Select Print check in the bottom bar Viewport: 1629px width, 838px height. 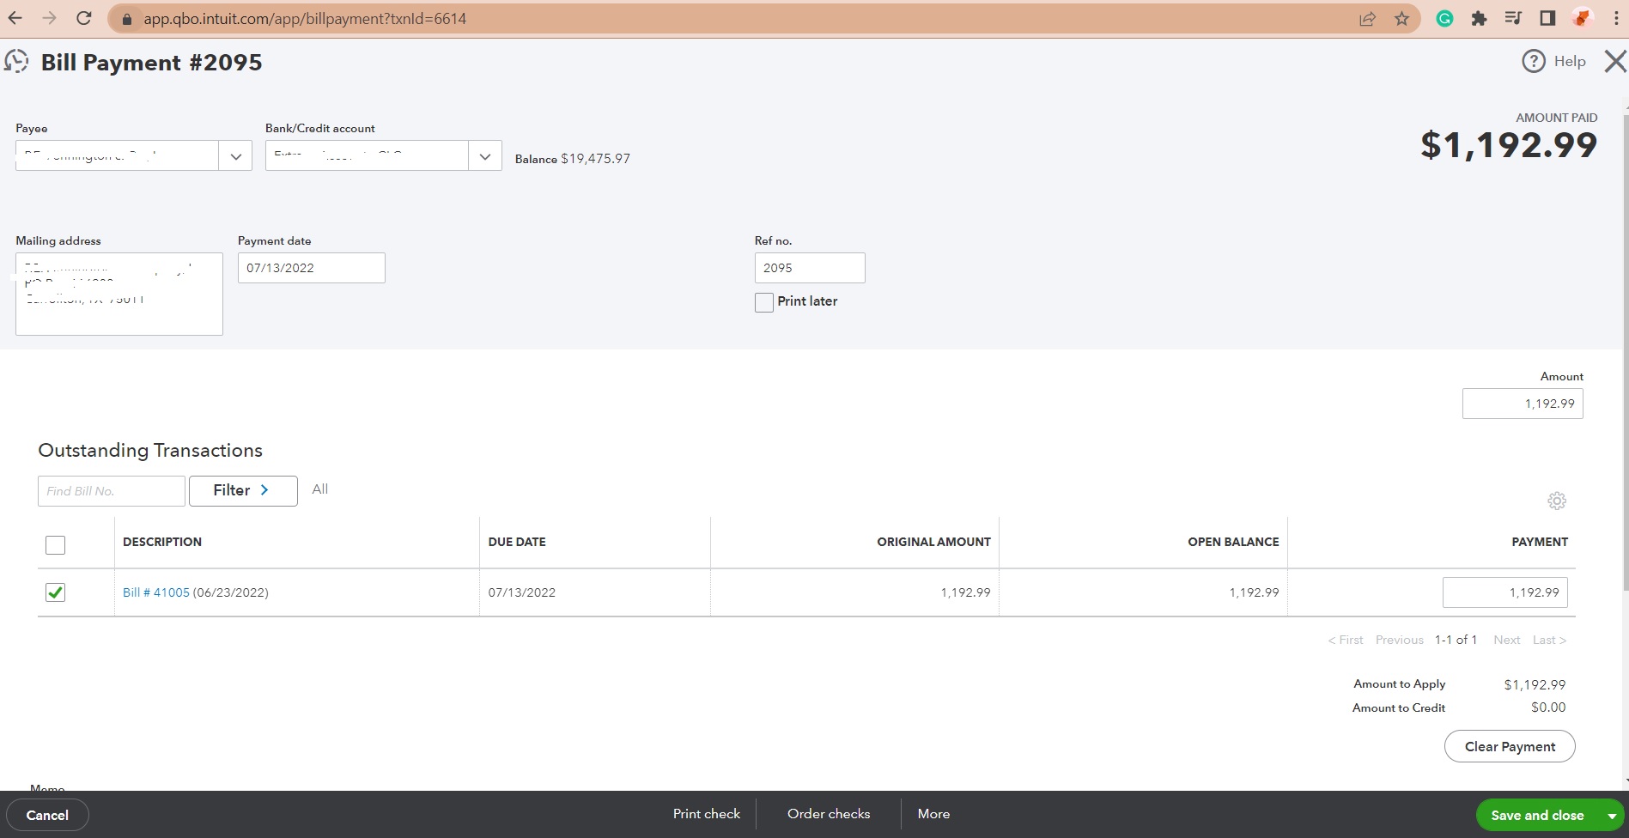(x=706, y=814)
